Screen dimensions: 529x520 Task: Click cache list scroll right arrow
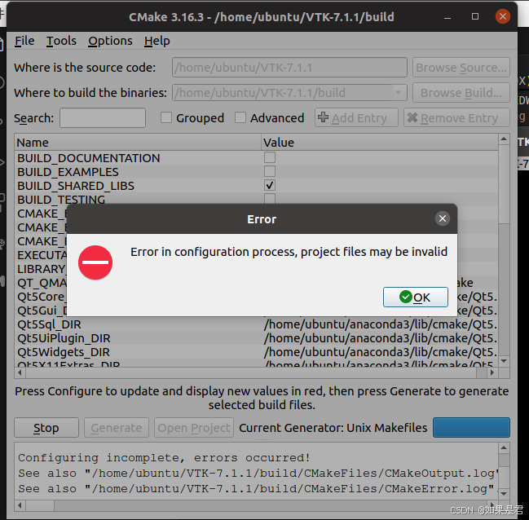pos(492,372)
